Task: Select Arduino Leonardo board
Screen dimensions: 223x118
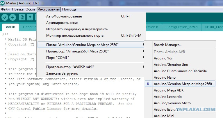Action: (180, 97)
